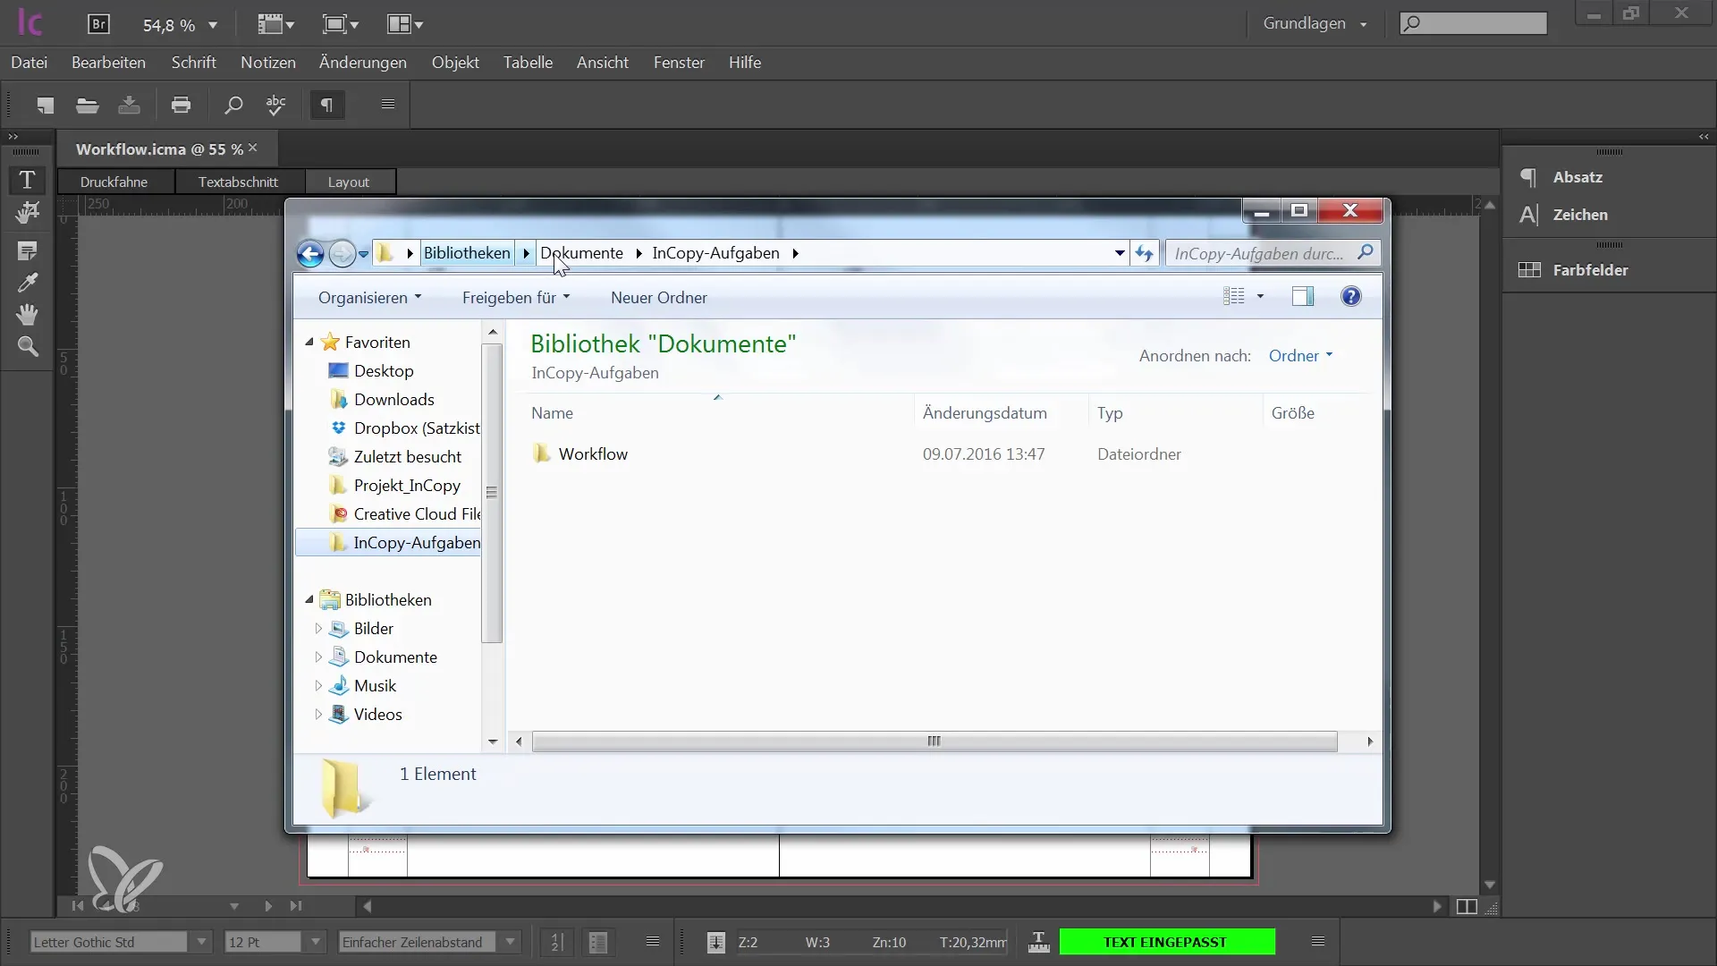The height and width of the screenshot is (966, 1717).
Task: Toggle the Absatz panel visibility
Action: tap(1577, 175)
